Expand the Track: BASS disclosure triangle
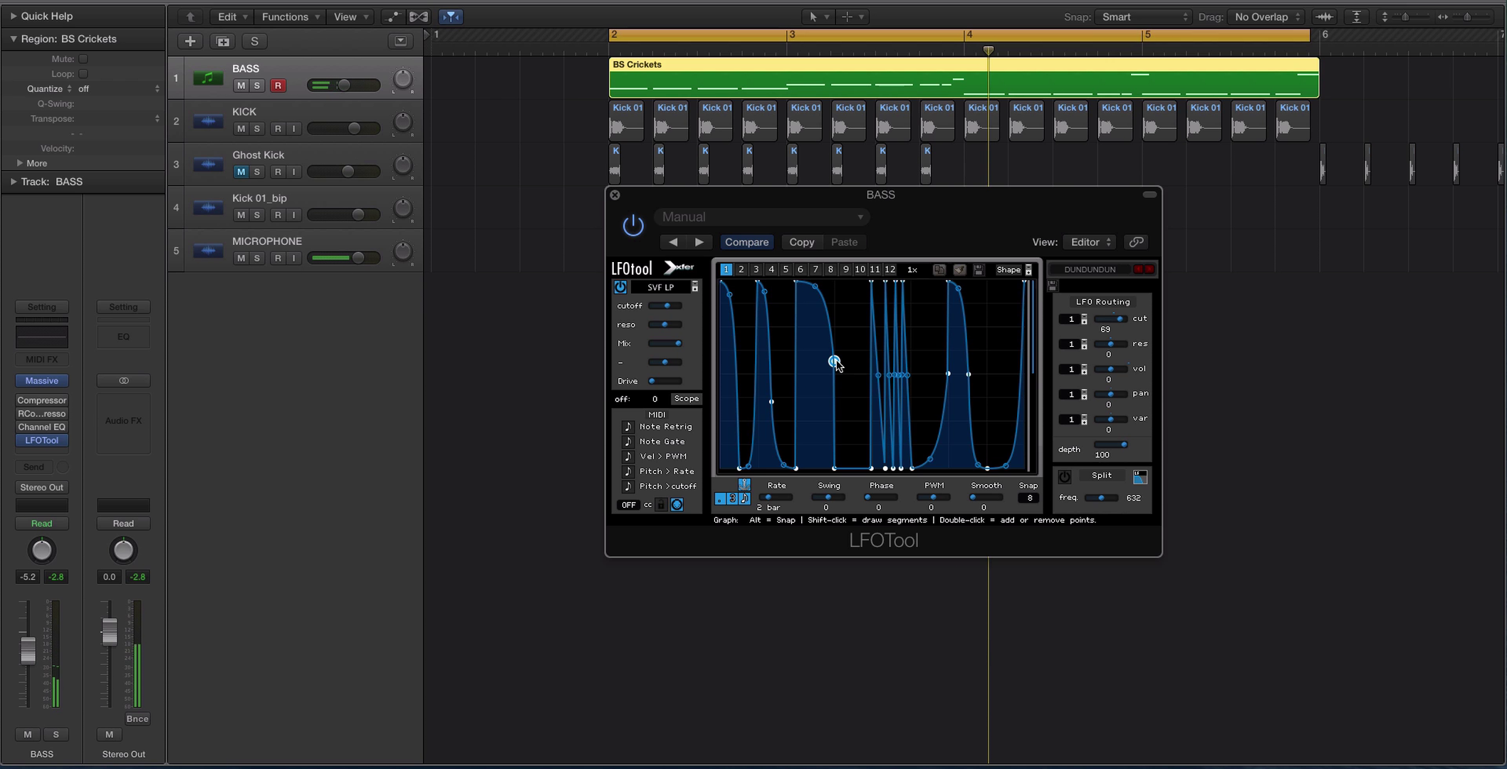 pyautogui.click(x=14, y=182)
